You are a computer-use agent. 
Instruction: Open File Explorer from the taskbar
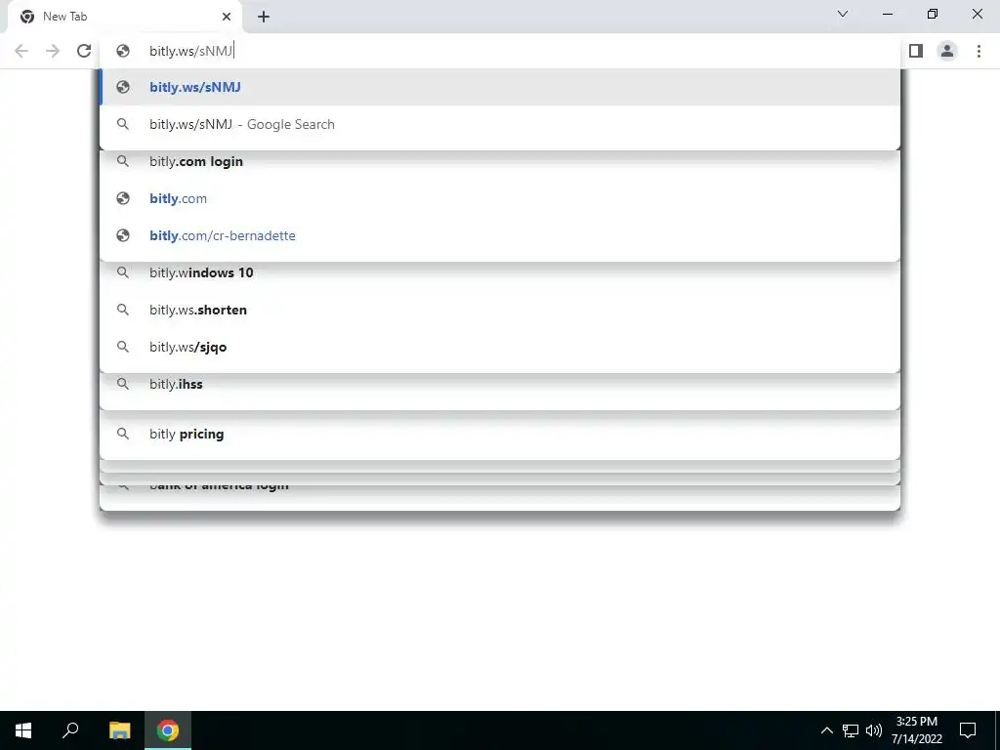[x=119, y=730]
